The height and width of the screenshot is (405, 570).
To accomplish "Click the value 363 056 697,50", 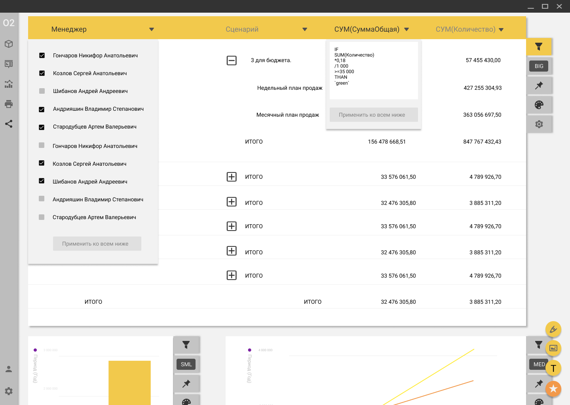I will click(482, 115).
